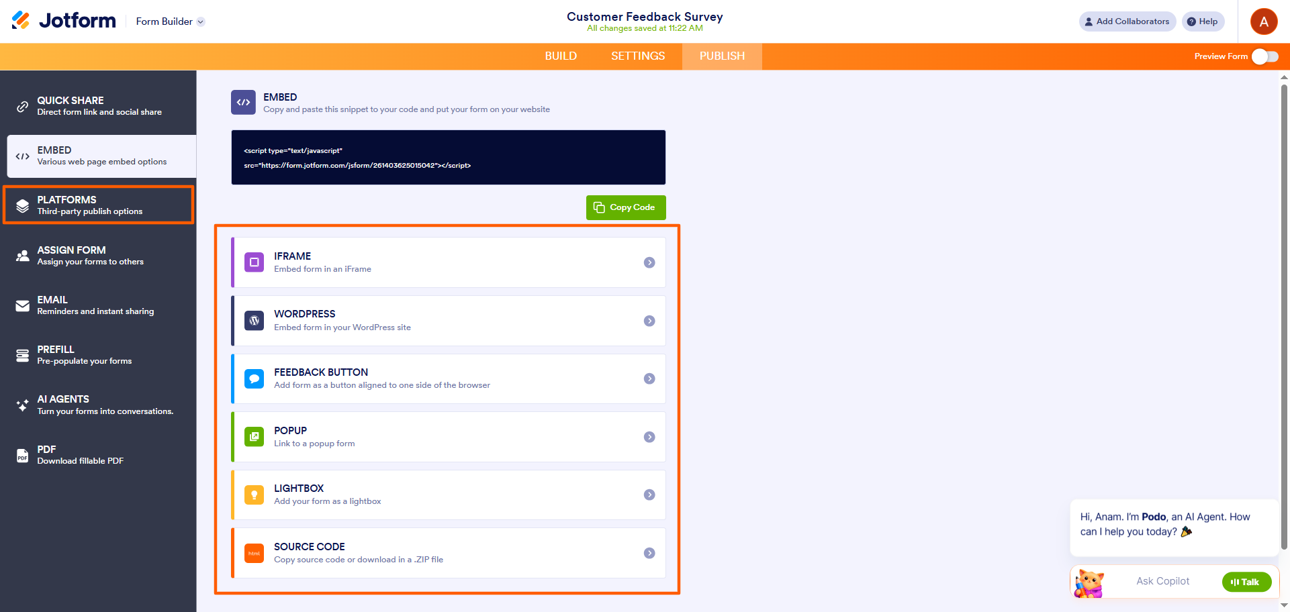Click the Customer Feedback Survey title

click(x=645, y=17)
